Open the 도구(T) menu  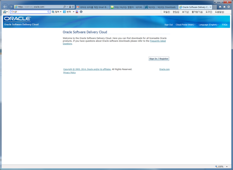(x=209, y=12)
